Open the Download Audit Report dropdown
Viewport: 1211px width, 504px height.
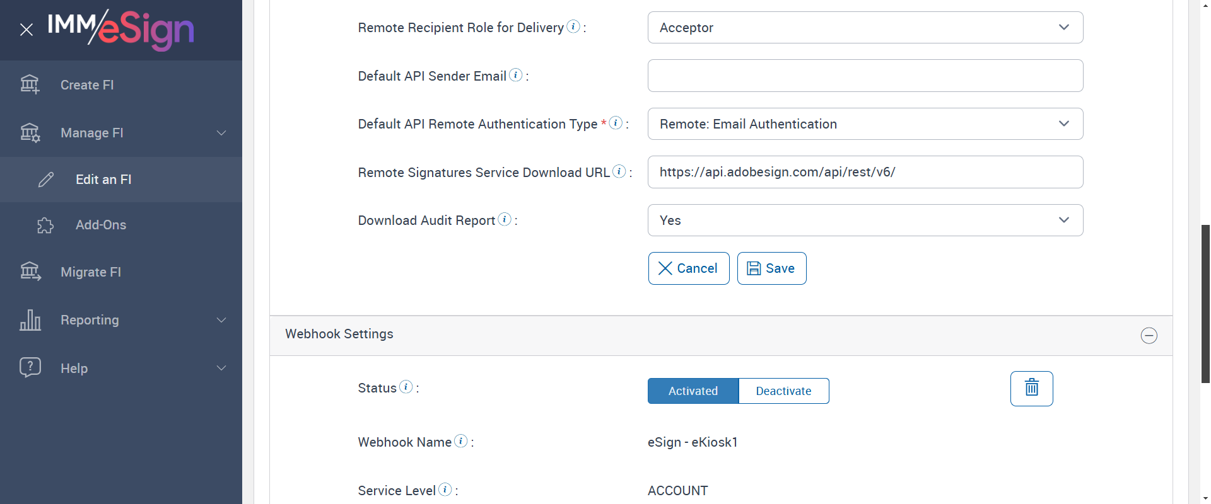[865, 220]
